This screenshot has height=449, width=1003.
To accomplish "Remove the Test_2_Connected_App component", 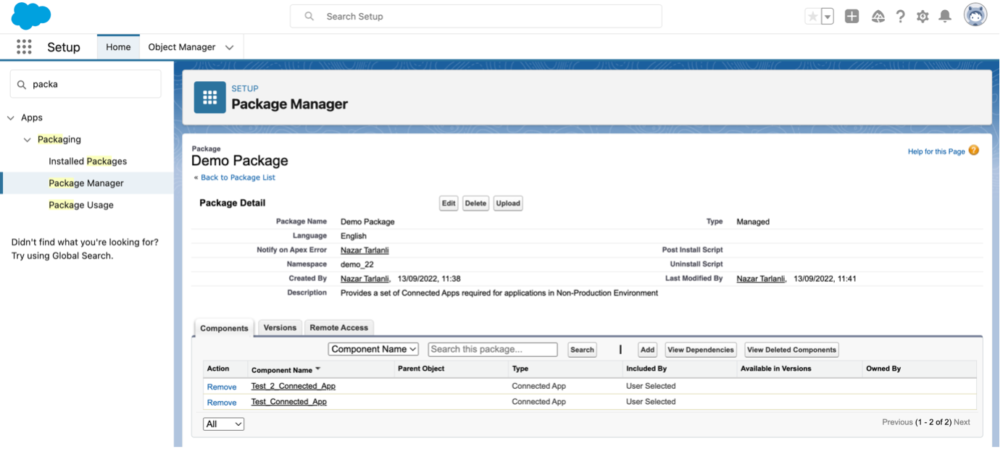I will tap(222, 387).
